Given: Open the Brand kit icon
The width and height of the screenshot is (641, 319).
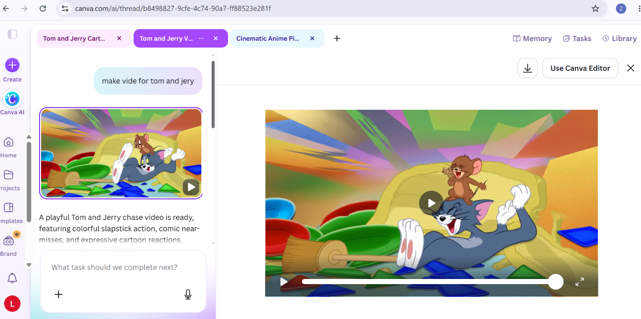Looking at the screenshot, I should point(9,241).
